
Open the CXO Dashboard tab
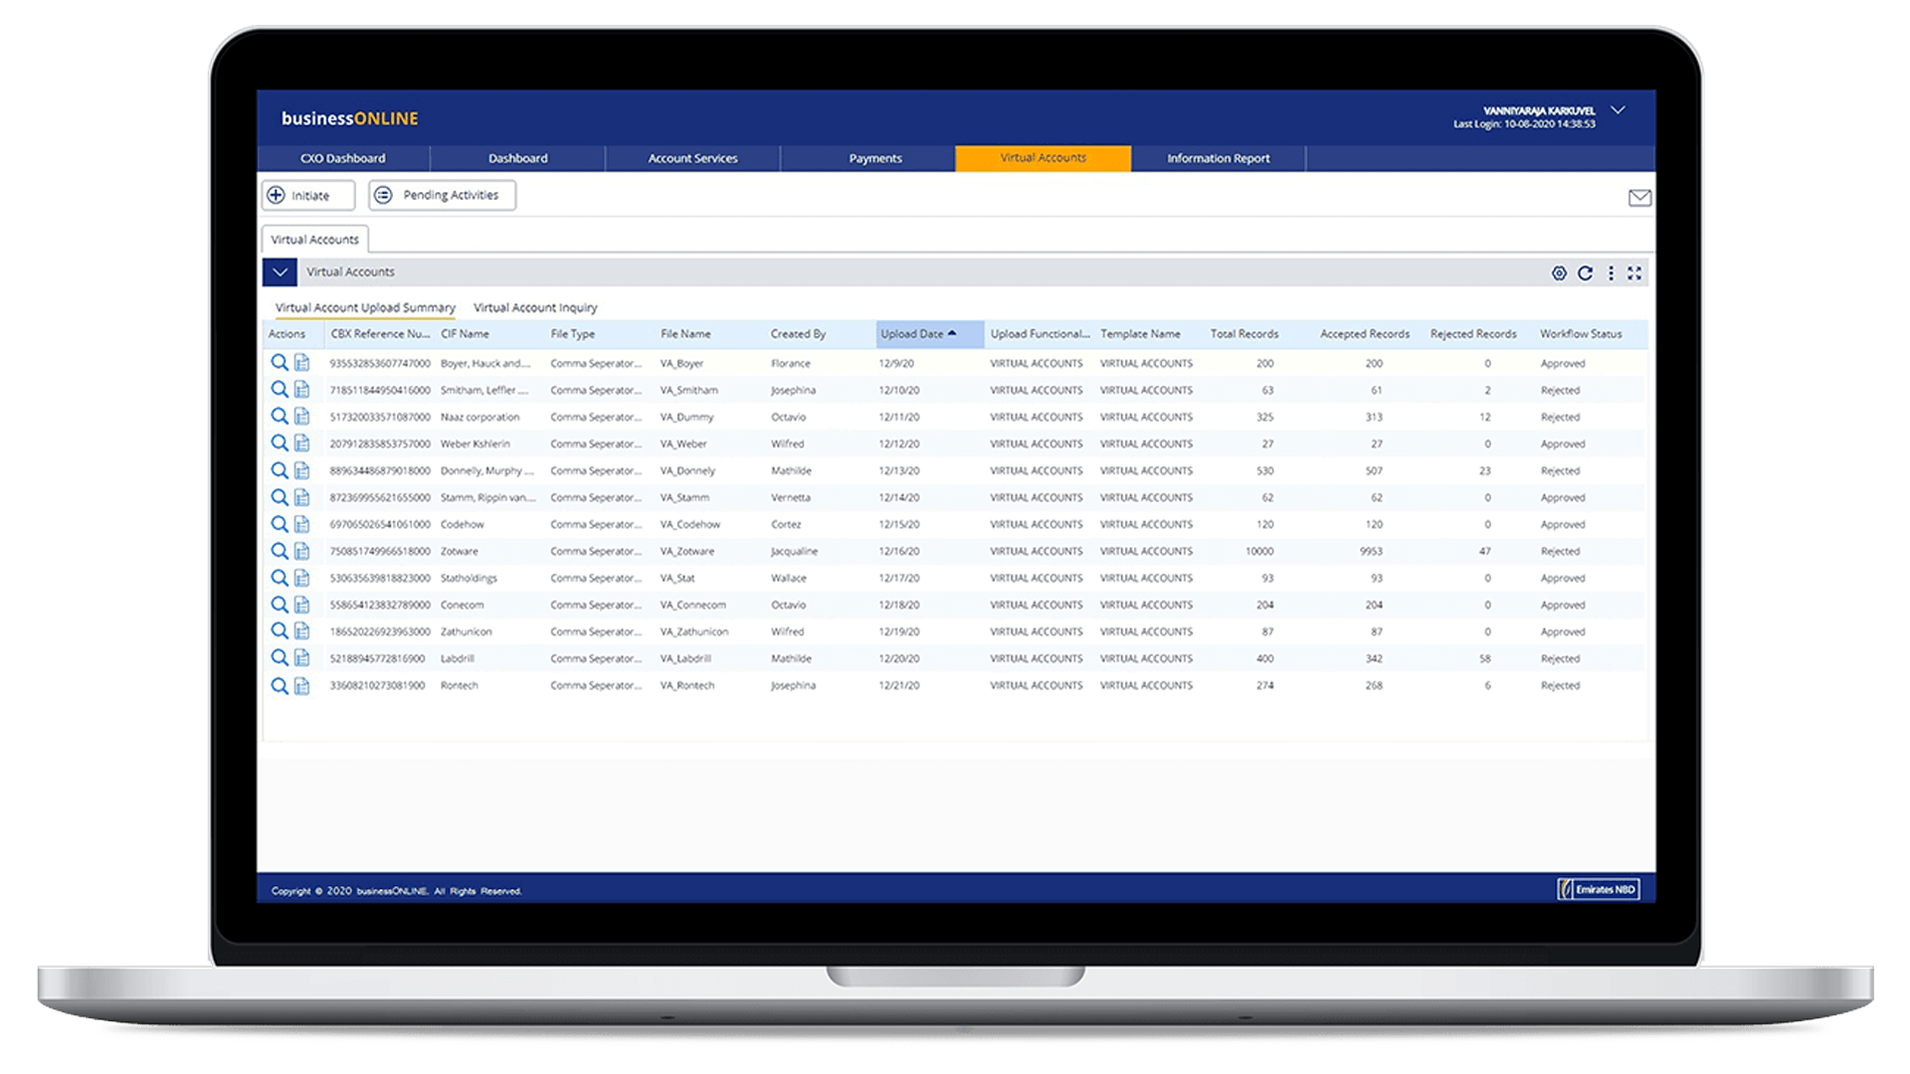point(342,158)
